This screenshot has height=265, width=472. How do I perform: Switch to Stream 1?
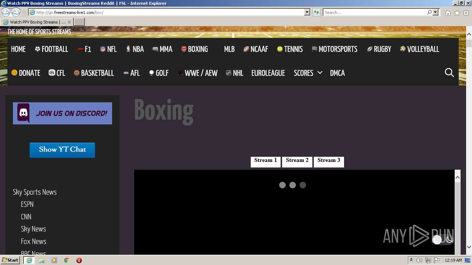[265, 162]
